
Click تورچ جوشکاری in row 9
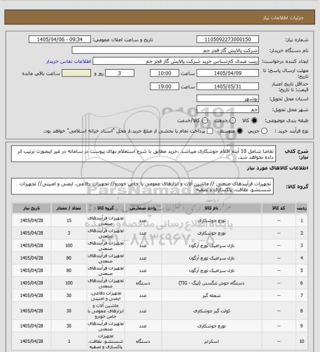211,326
